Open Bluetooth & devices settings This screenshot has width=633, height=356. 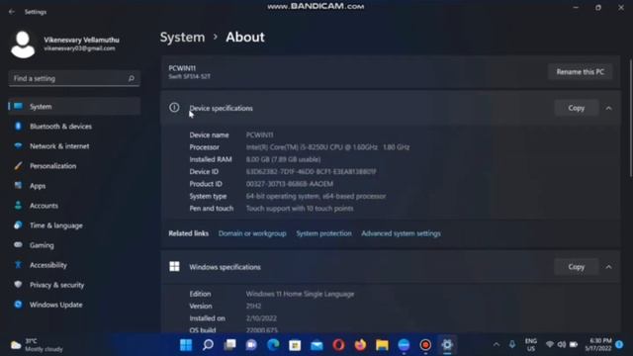tap(74, 127)
